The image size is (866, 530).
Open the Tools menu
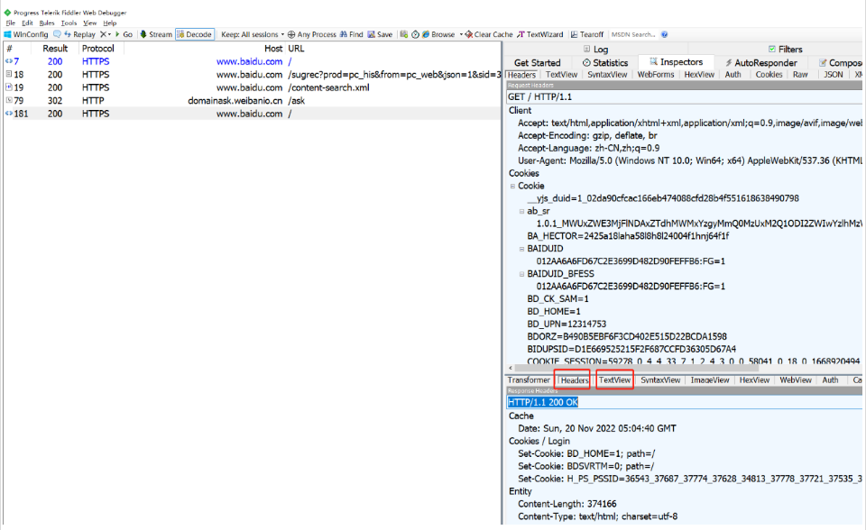click(69, 23)
